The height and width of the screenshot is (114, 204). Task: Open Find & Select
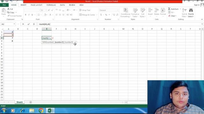point(191,13)
